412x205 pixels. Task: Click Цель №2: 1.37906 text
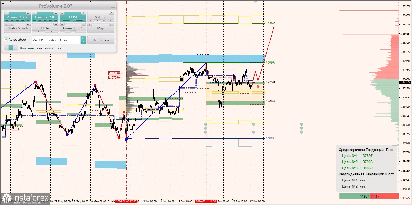click(357, 162)
